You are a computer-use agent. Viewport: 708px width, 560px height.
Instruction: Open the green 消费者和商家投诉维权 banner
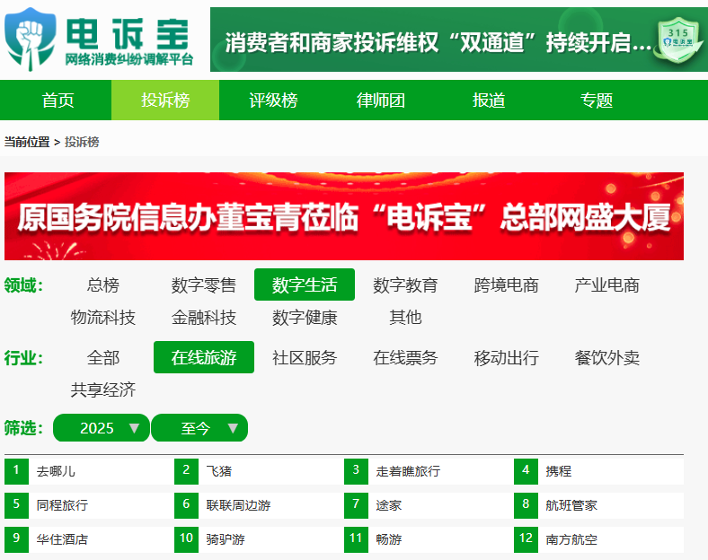pyautogui.click(x=459, y=39)
